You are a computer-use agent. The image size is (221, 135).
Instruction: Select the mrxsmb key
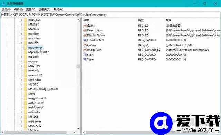(x=34, y=70)
